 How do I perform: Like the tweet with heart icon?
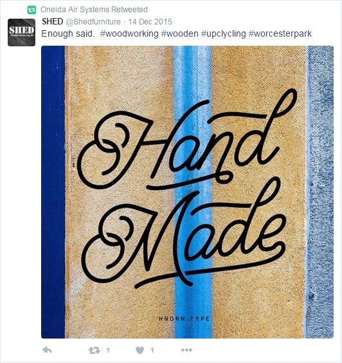(139, 350)
